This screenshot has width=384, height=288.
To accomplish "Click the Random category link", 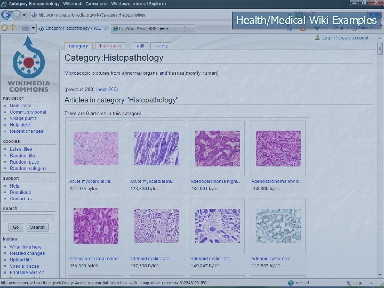I will click(28, 168).
